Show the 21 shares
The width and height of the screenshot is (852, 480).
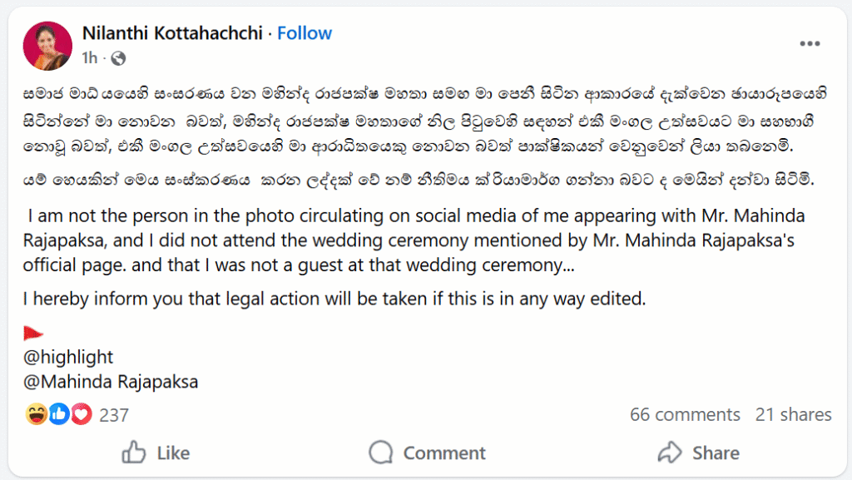[x=793, y=414]
